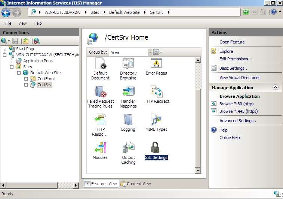Viewport: 283px width, 199px height.
Task: Open dropdown arrow after CertSrv in breadcrumb
Action: pyautogui.click(x=169, y=12)
